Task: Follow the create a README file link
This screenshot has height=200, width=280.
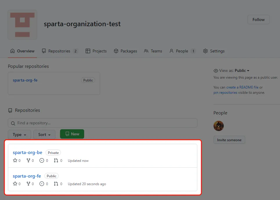Action: click(242, 87)
